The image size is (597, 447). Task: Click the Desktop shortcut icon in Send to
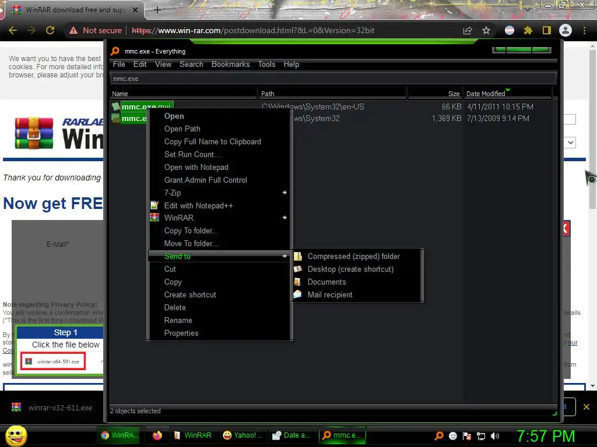pyautogui.click(x=298, y=269)
